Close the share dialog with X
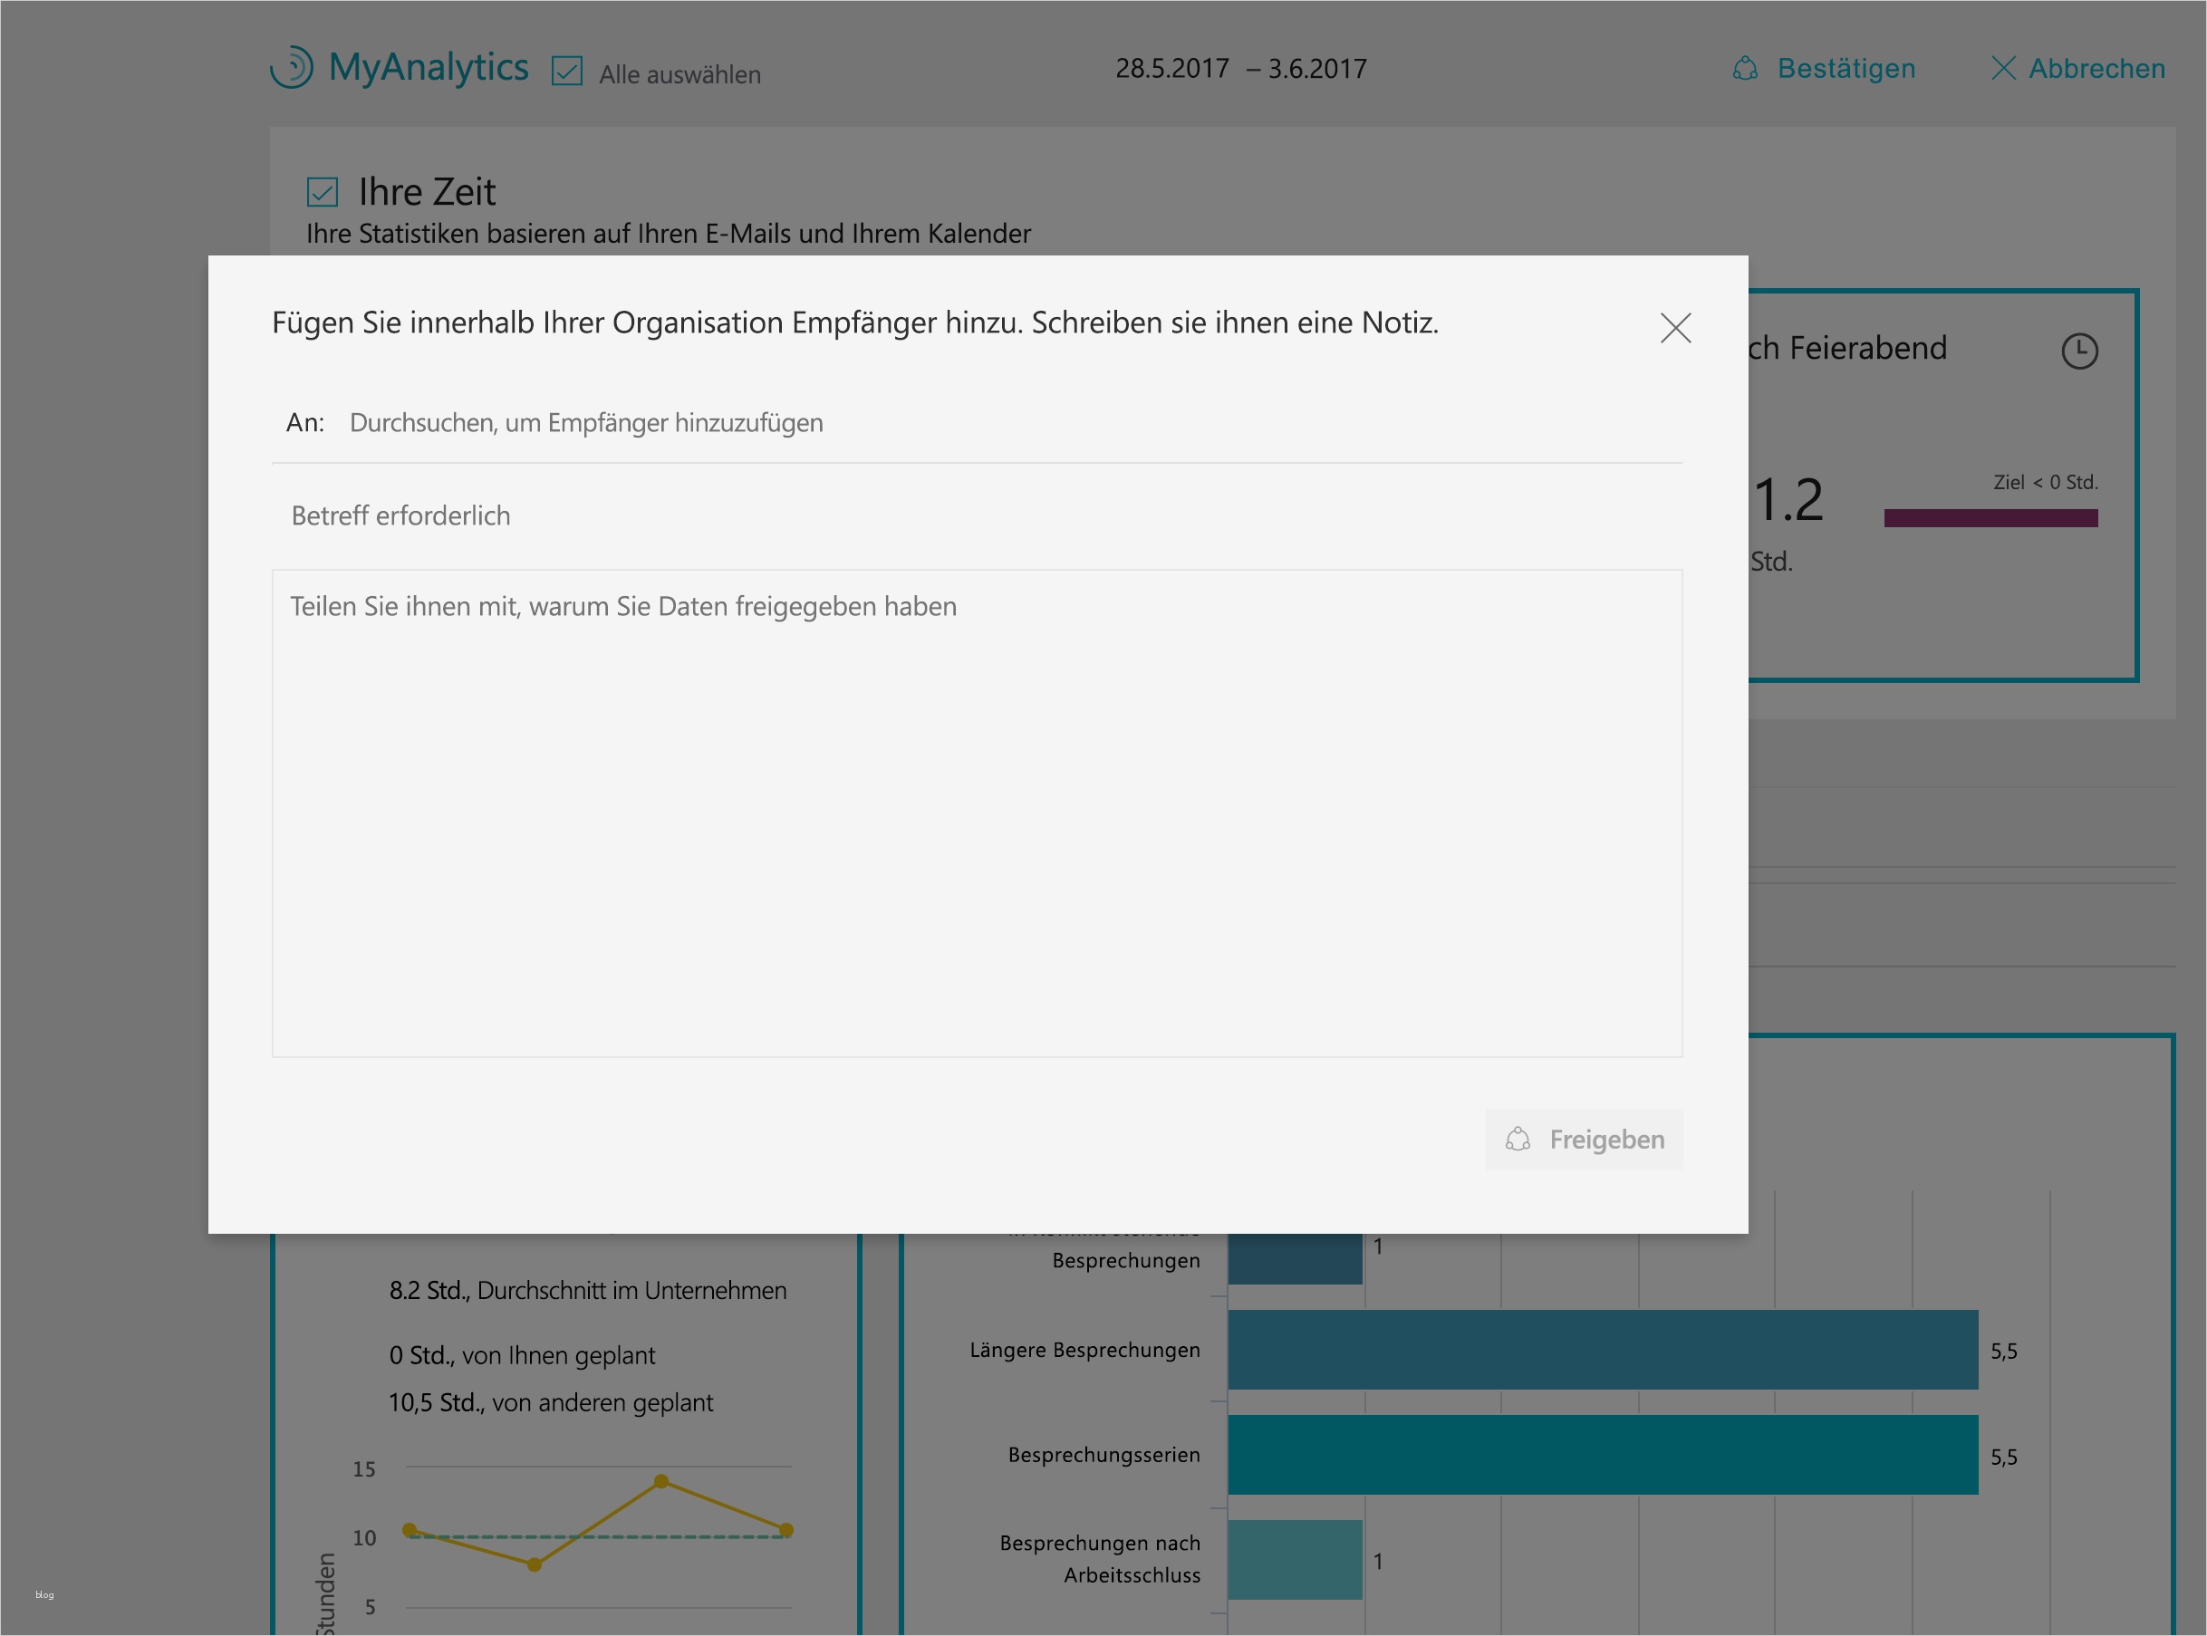This screenshot has height=1636, width=2207. [x=1675, y=328]
